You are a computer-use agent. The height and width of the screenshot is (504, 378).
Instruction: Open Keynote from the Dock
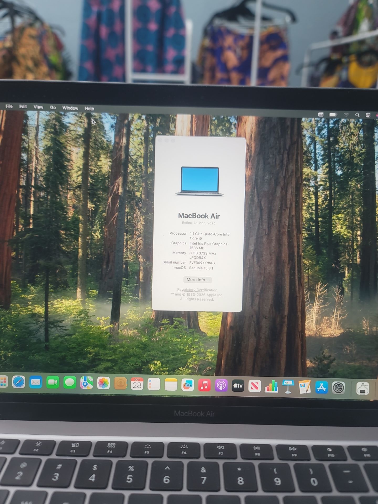[288, 387]
